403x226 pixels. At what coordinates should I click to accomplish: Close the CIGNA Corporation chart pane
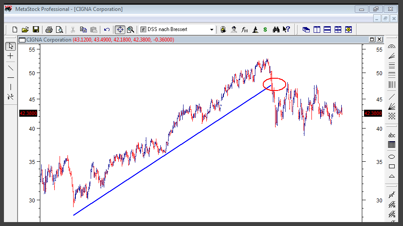click(379, 39)
